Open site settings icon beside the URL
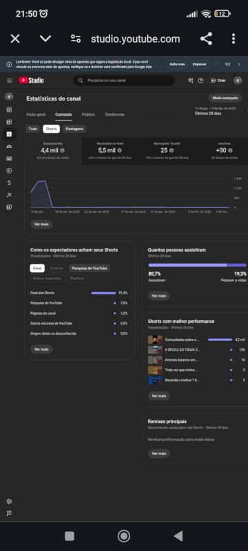The image size is (248, 551). coord(76,39)
